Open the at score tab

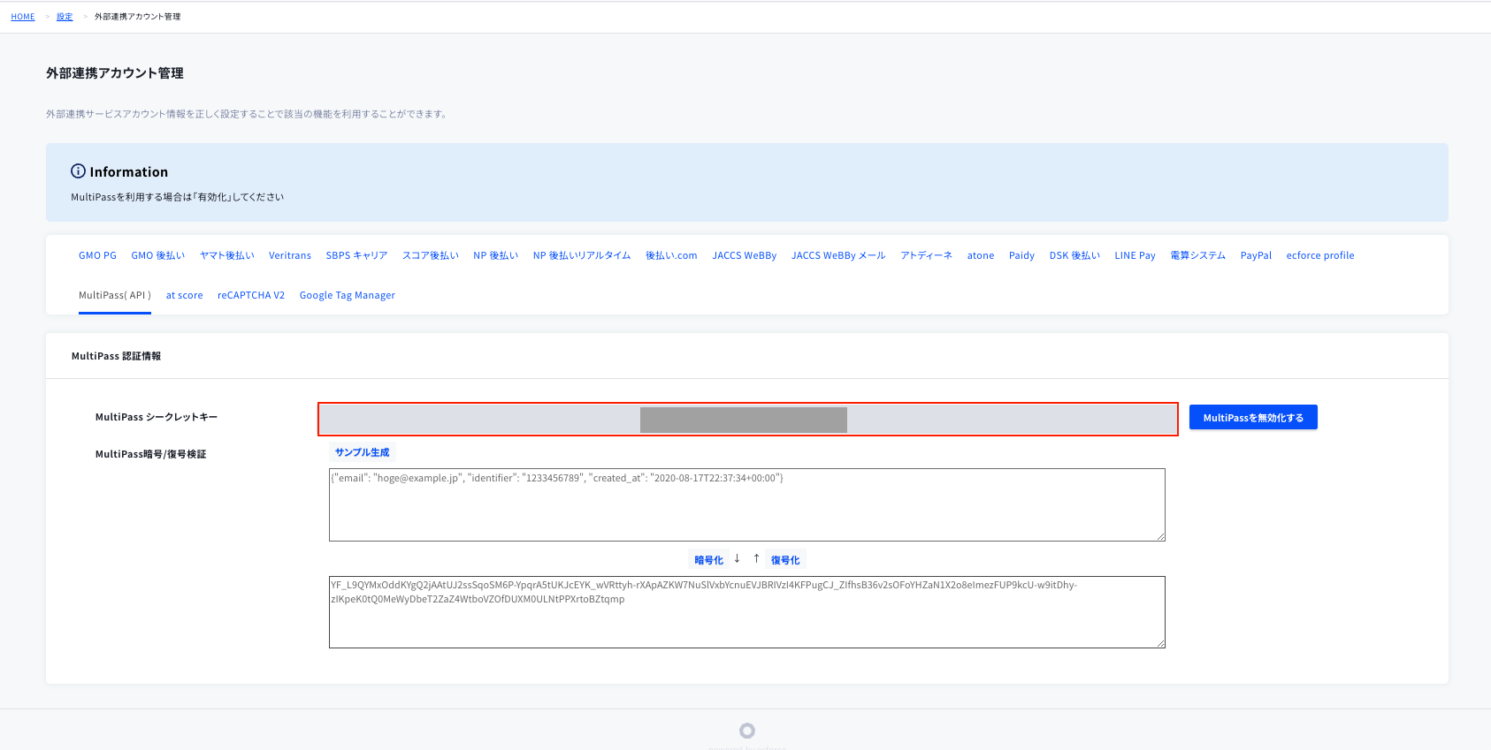coord(185,295)
